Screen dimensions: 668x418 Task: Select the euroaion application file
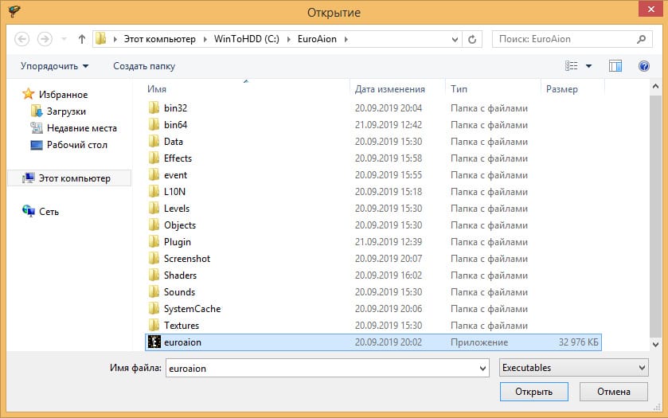(182, 342)
